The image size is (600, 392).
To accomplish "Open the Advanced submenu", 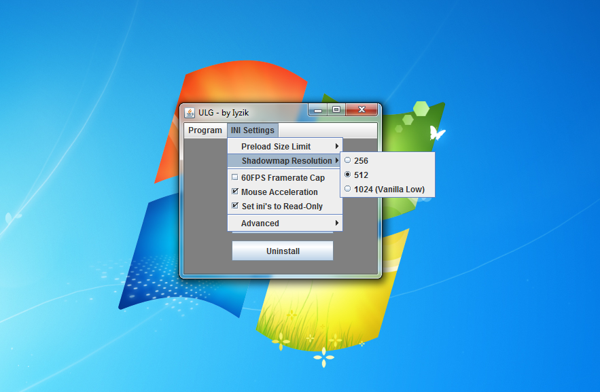I will pyautogui.click(x=285, y=223).
